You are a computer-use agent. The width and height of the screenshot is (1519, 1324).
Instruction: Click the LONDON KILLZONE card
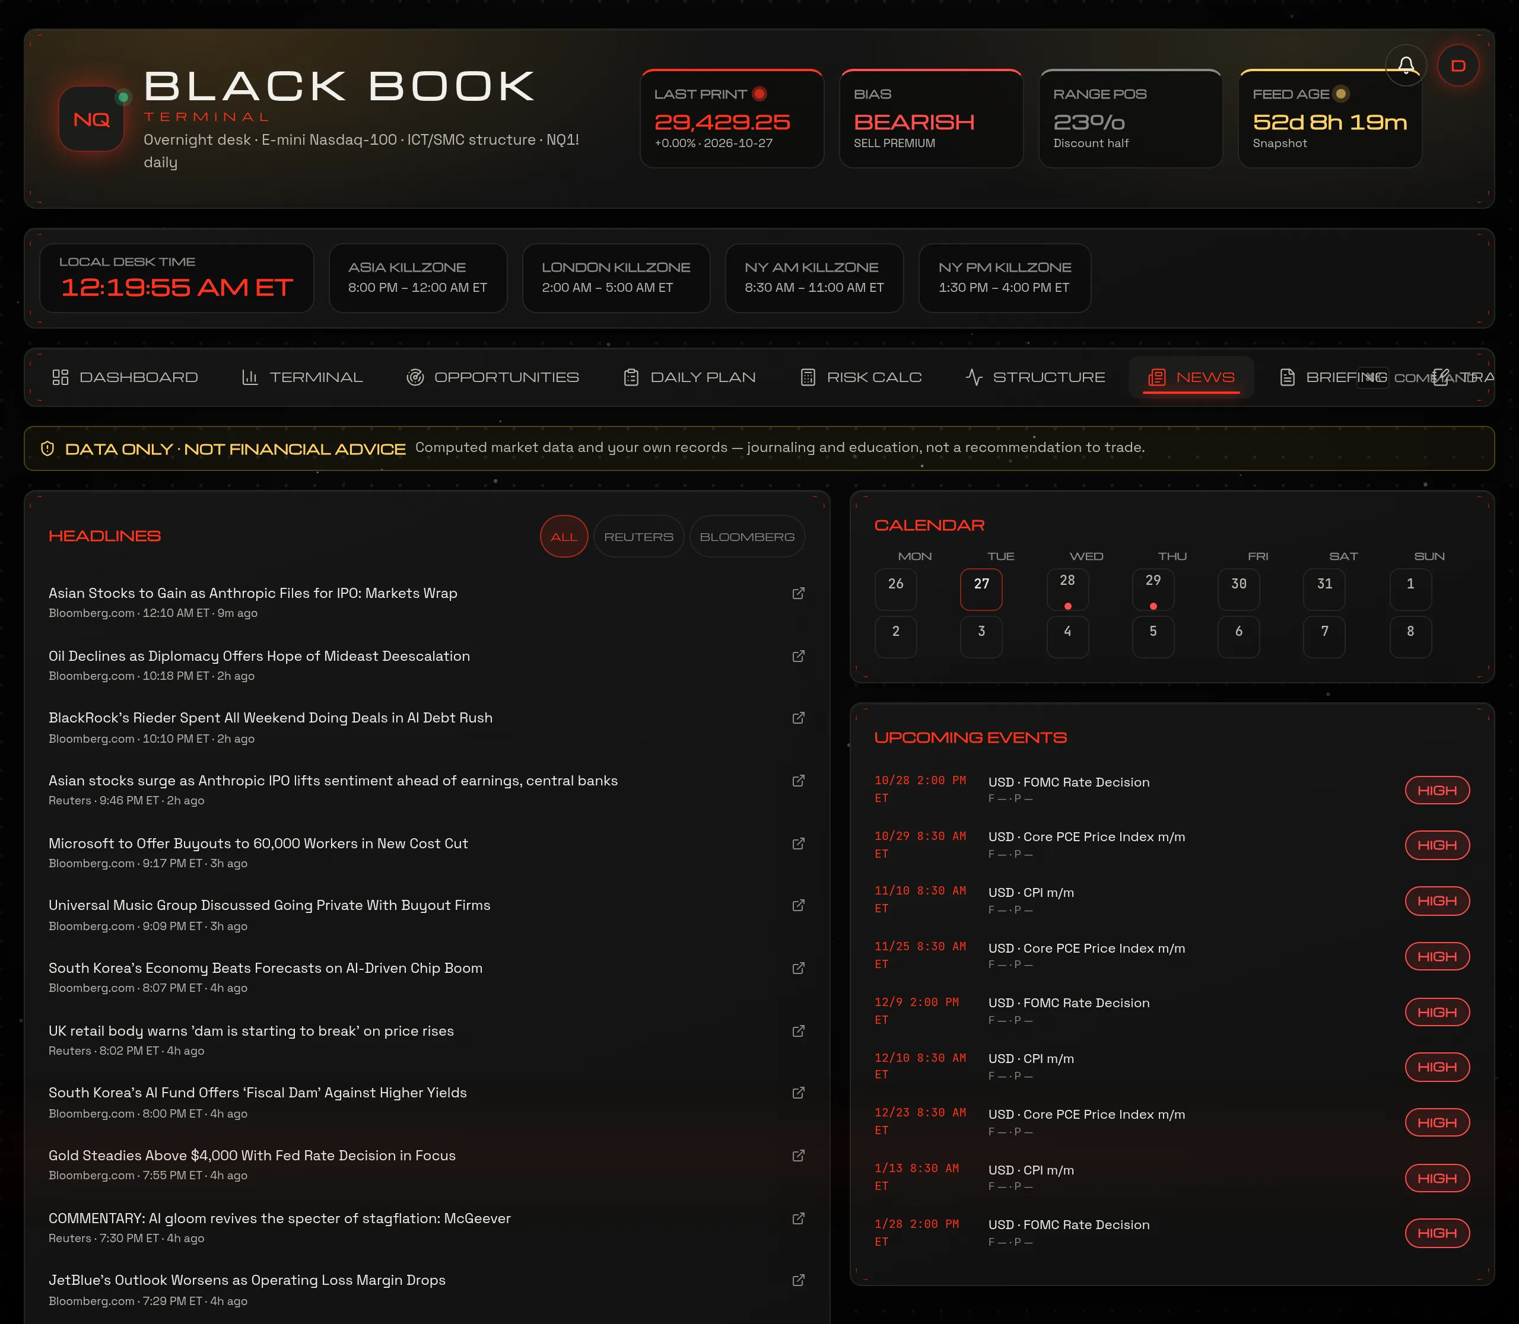616,278
